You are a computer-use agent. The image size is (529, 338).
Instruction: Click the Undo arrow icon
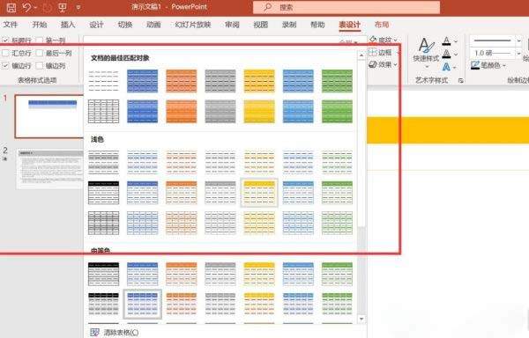click(x=26, y=7)
